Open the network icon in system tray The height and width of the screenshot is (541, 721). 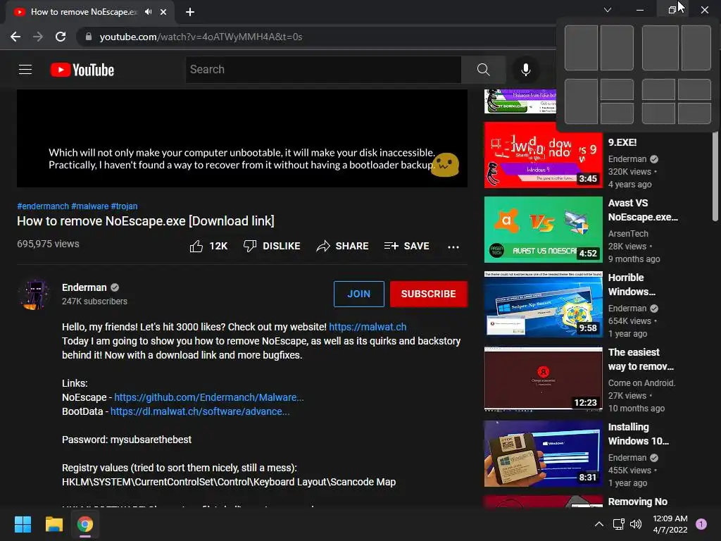click(619, 524)
